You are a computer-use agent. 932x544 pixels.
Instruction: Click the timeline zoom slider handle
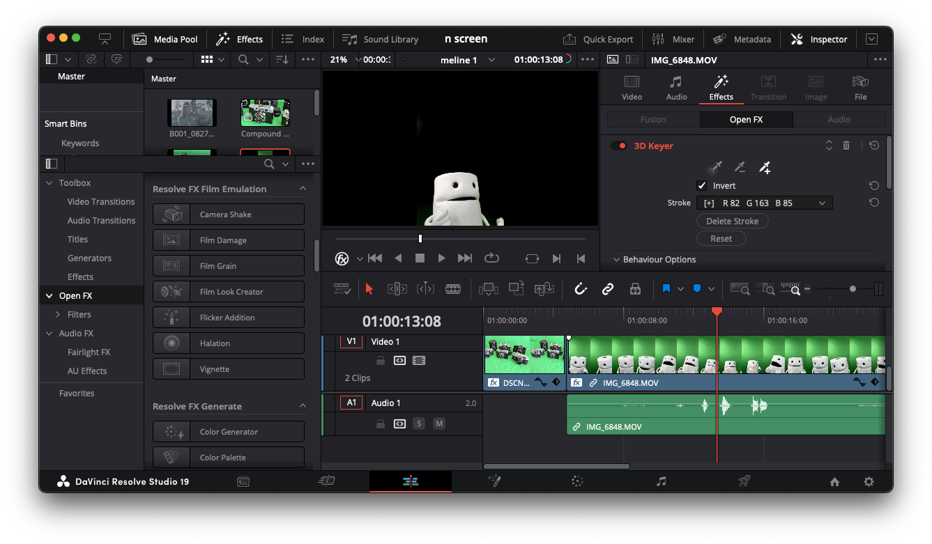pyautogui.click(x=853, y=288)
